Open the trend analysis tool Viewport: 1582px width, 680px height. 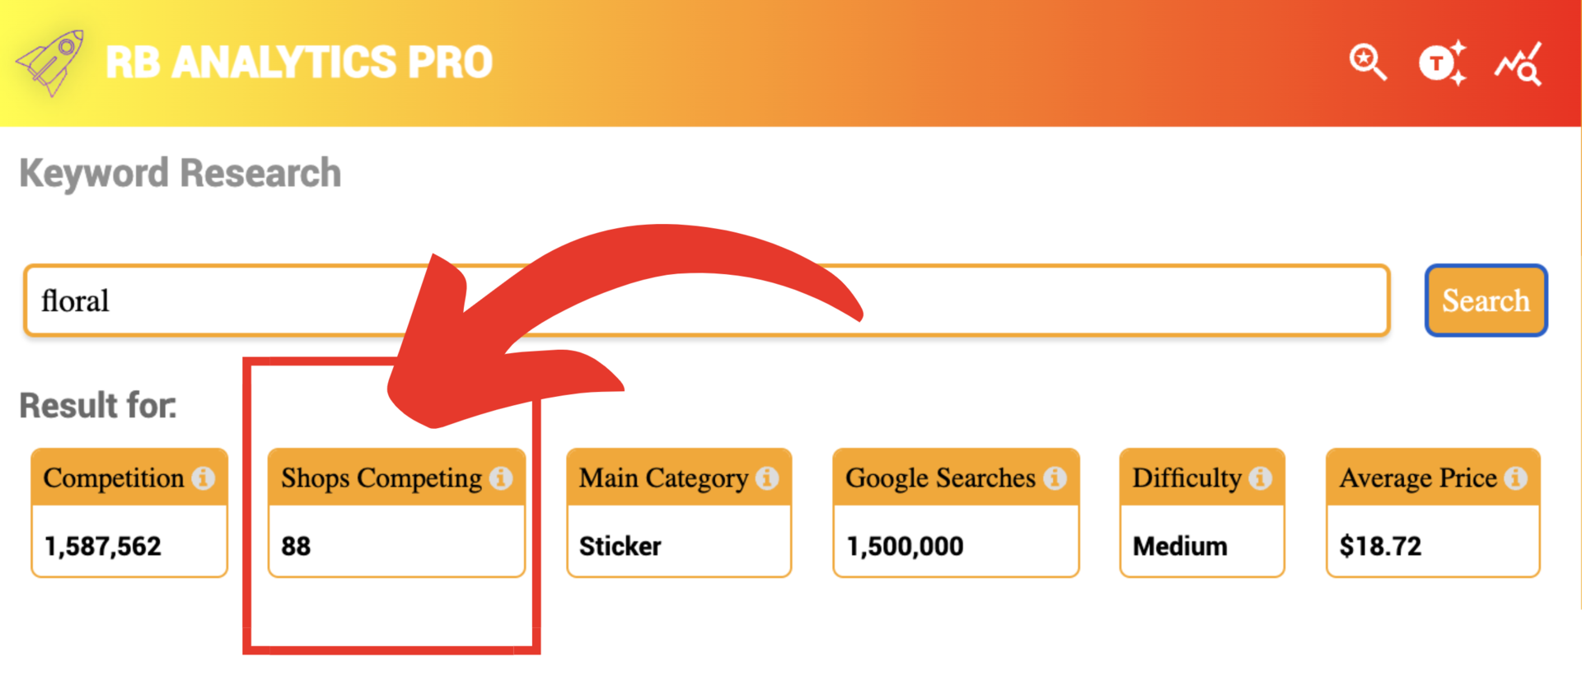click(x=1520, y=62)
